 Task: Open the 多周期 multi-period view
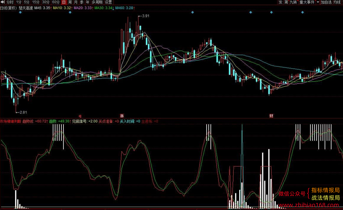[x=97, y=2]
